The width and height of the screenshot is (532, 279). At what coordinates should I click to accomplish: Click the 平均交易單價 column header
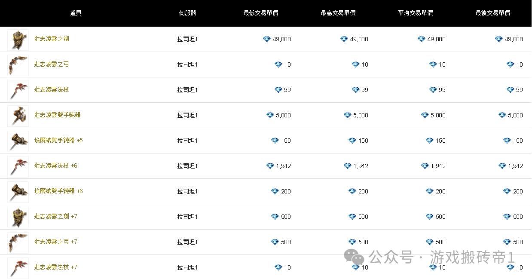point(416,13)
